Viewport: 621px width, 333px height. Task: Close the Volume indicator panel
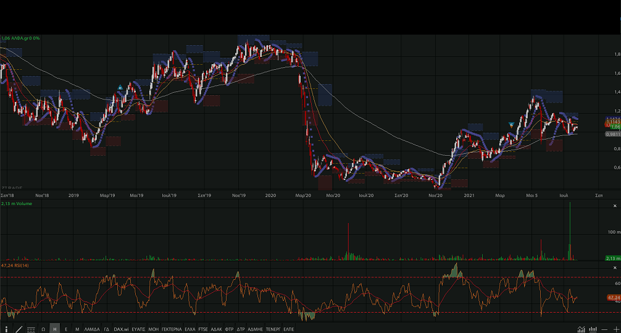tap(615, 206)
